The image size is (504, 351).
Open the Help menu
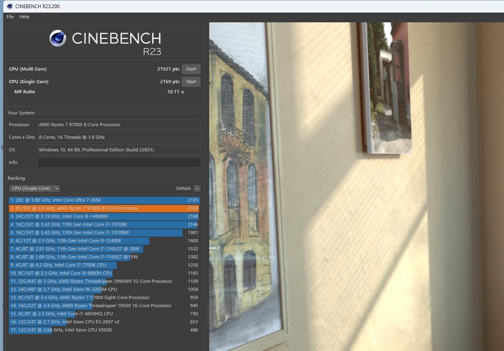[x=24, y=17]
